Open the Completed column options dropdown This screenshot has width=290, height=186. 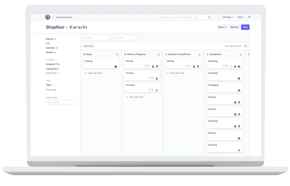[x=240, y=55]
